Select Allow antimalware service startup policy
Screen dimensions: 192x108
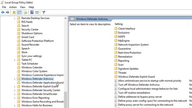click(x=149, y=81)
